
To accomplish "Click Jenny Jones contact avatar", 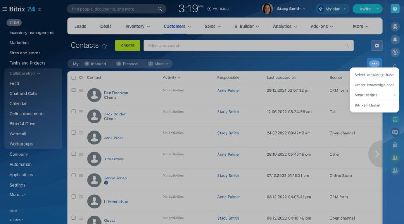I will [94, 180].
